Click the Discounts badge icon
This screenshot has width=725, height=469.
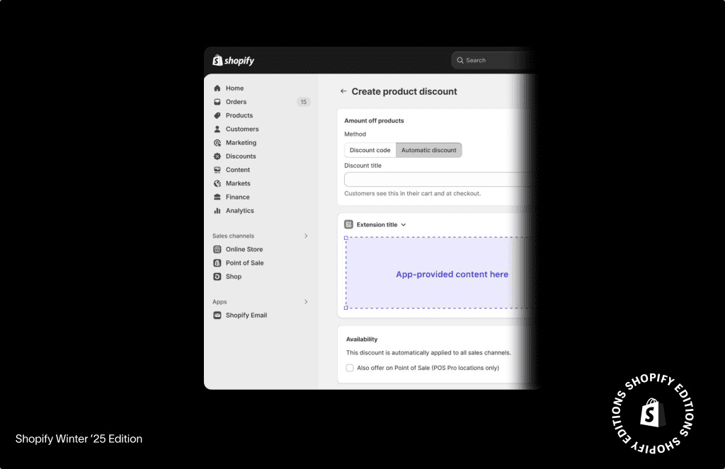point(217,156)
